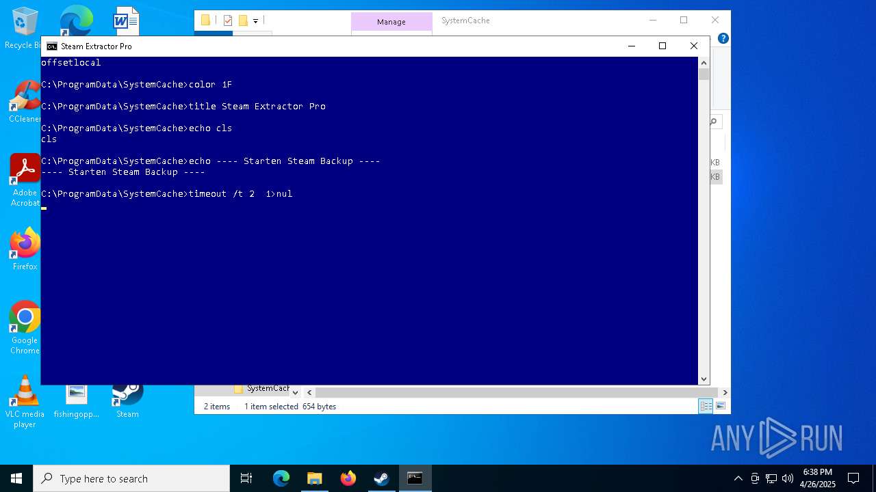Maximize the SystemCache Explorer window
This screenshot has width=876, height=492.
click(684, 20)
